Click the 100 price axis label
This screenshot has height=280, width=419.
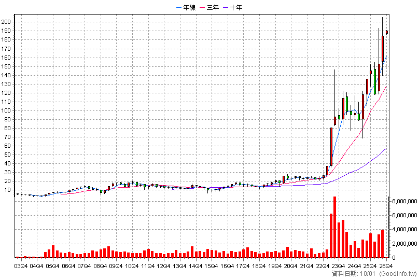[x=6, y=110]
